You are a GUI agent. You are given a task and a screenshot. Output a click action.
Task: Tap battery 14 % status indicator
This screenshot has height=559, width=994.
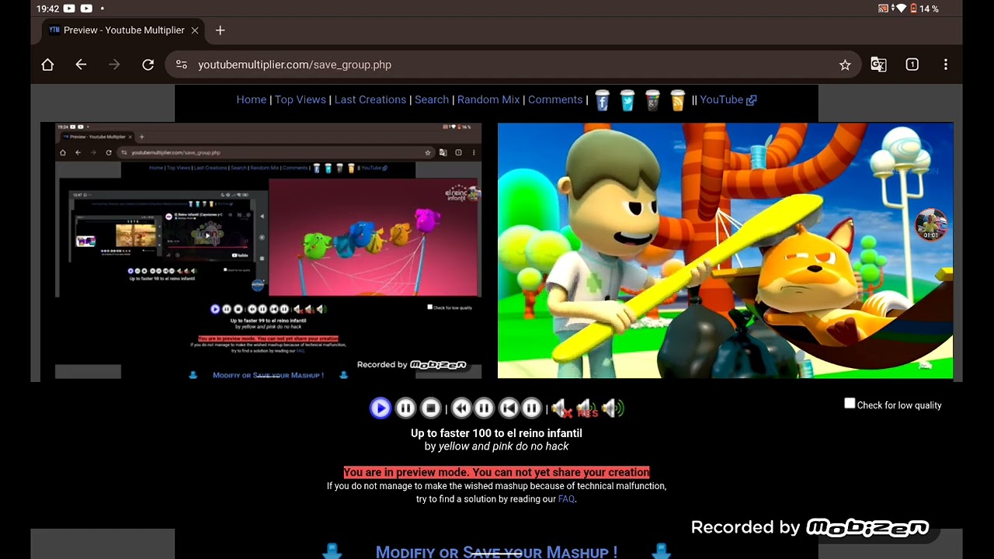click(923, 9)
